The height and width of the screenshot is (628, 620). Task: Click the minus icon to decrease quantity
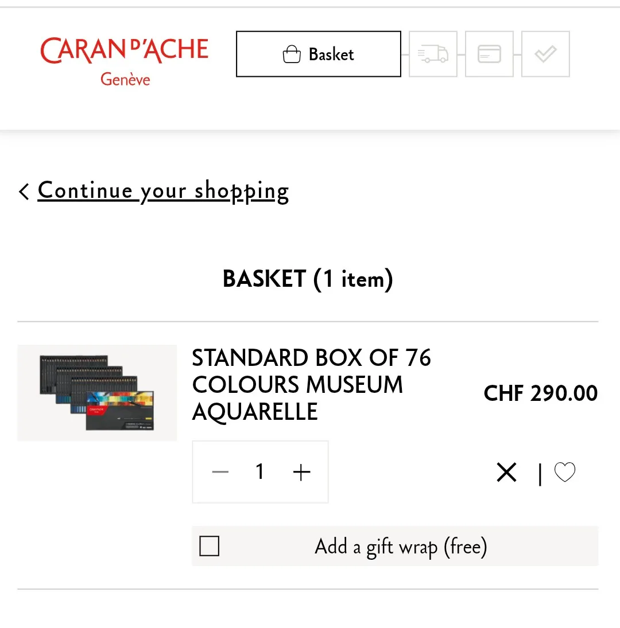pyautogui.click(x=220, y=472)
